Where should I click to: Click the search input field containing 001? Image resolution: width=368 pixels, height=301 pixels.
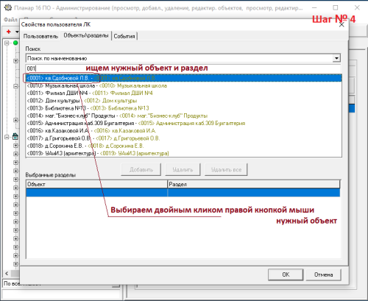[x=183, y=68]
